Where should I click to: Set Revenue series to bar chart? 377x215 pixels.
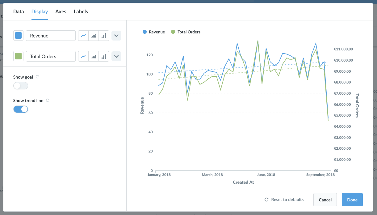[x=104, y=36]
